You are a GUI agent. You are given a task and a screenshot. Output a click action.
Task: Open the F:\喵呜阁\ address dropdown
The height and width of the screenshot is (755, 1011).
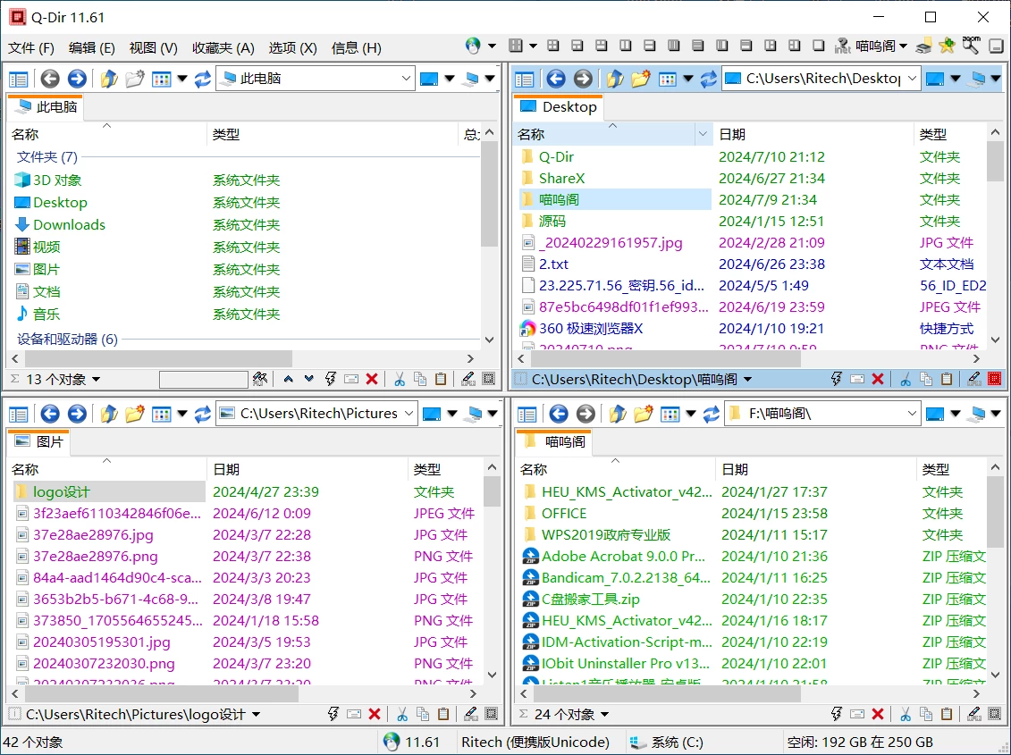(912, 414)
